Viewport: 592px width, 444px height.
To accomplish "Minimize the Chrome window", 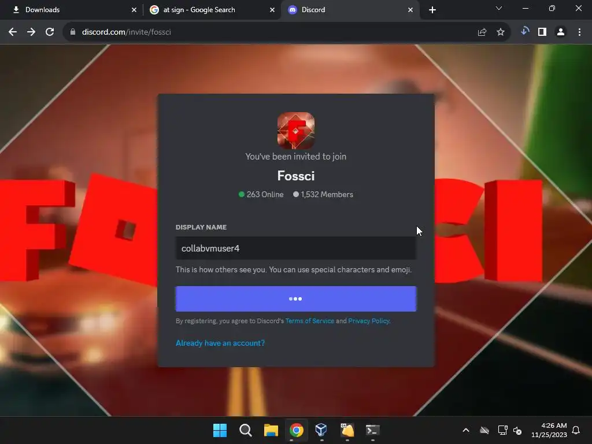I will coord(525,8).
